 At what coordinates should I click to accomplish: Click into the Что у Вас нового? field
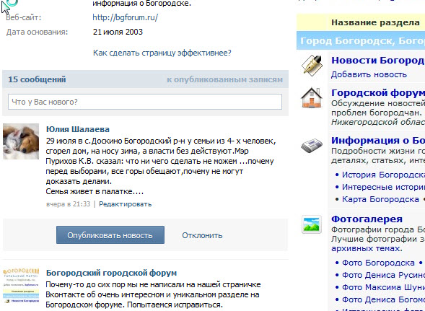click(x=145, y=102)
